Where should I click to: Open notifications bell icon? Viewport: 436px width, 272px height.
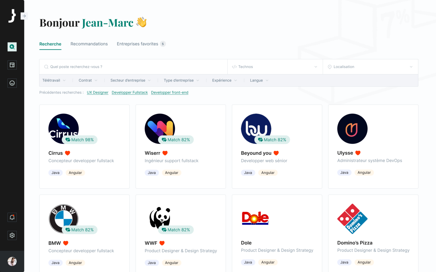click(12, 217)
